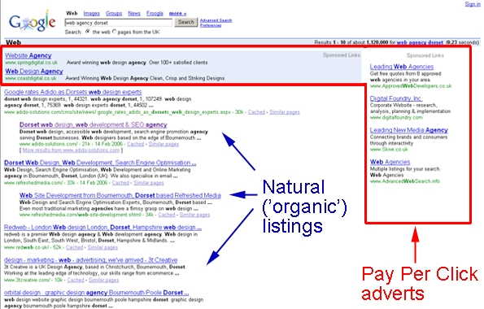The height and width of the screenshot is (309, 484).
Task: Select 'pages from the UK' radio button
Action: [114, 32]
